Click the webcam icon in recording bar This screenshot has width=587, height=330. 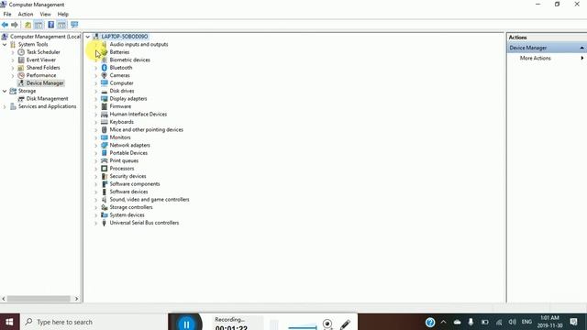pyautogui.click(x=327, y=324)
